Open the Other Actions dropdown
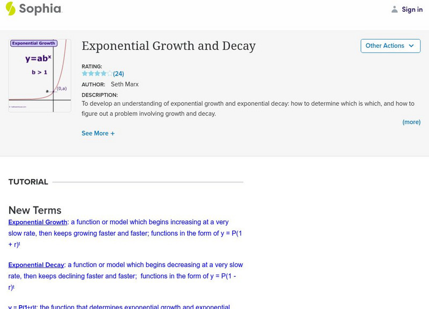 [x=390, y=46]
